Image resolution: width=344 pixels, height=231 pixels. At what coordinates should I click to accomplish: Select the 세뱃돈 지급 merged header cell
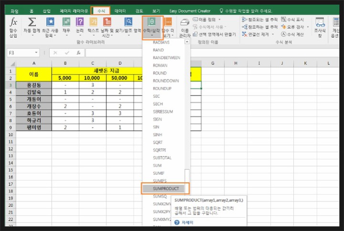(106, 71)
